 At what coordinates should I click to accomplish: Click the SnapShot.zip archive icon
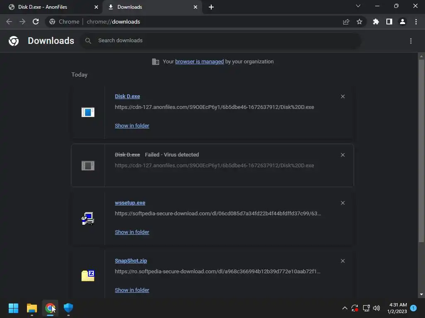[x=88, y=275]
